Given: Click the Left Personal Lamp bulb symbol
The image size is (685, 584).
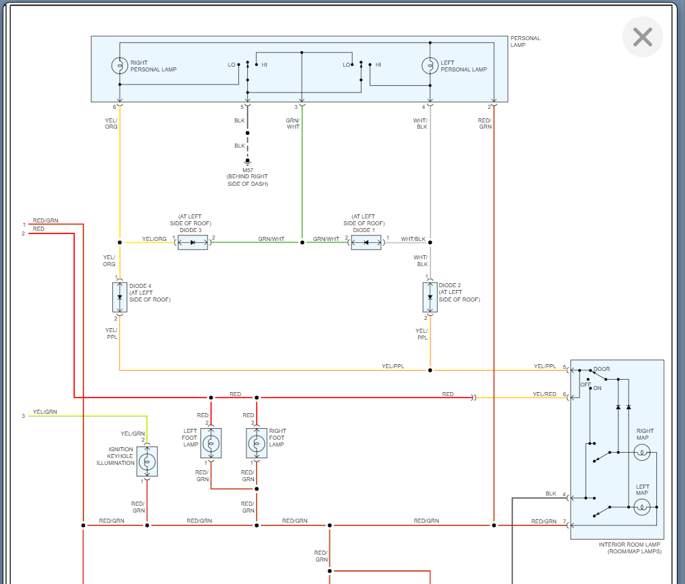Looking at the screenshot, I should pos(430,65).
